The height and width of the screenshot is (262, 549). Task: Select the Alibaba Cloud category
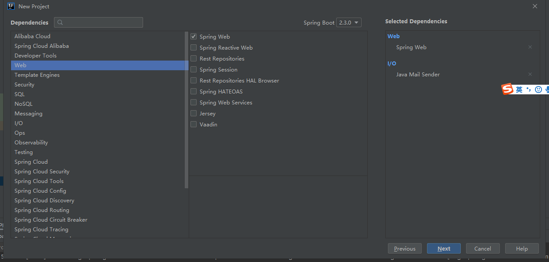(x=98, y=36)
